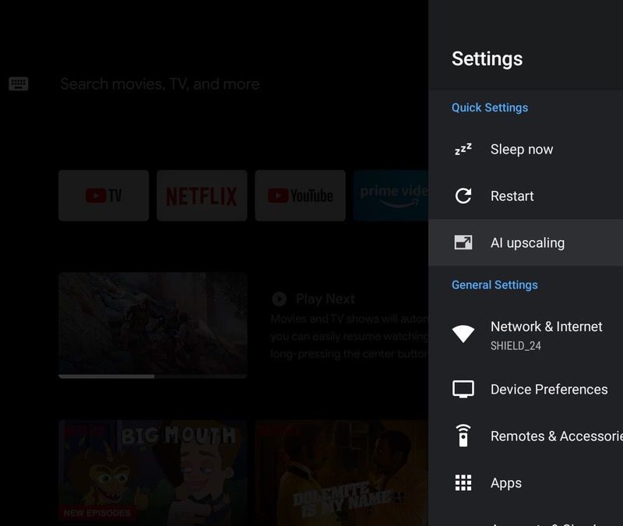
Task: Click the search movies and TV field
Action: pos(160,84)
